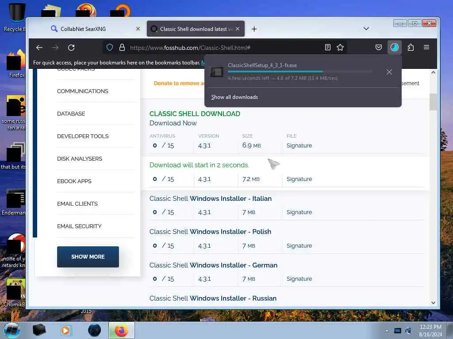Open Signature for the 6.9 MB file
The height and width of the screenshot is (339, 453).
click(299, 146)
